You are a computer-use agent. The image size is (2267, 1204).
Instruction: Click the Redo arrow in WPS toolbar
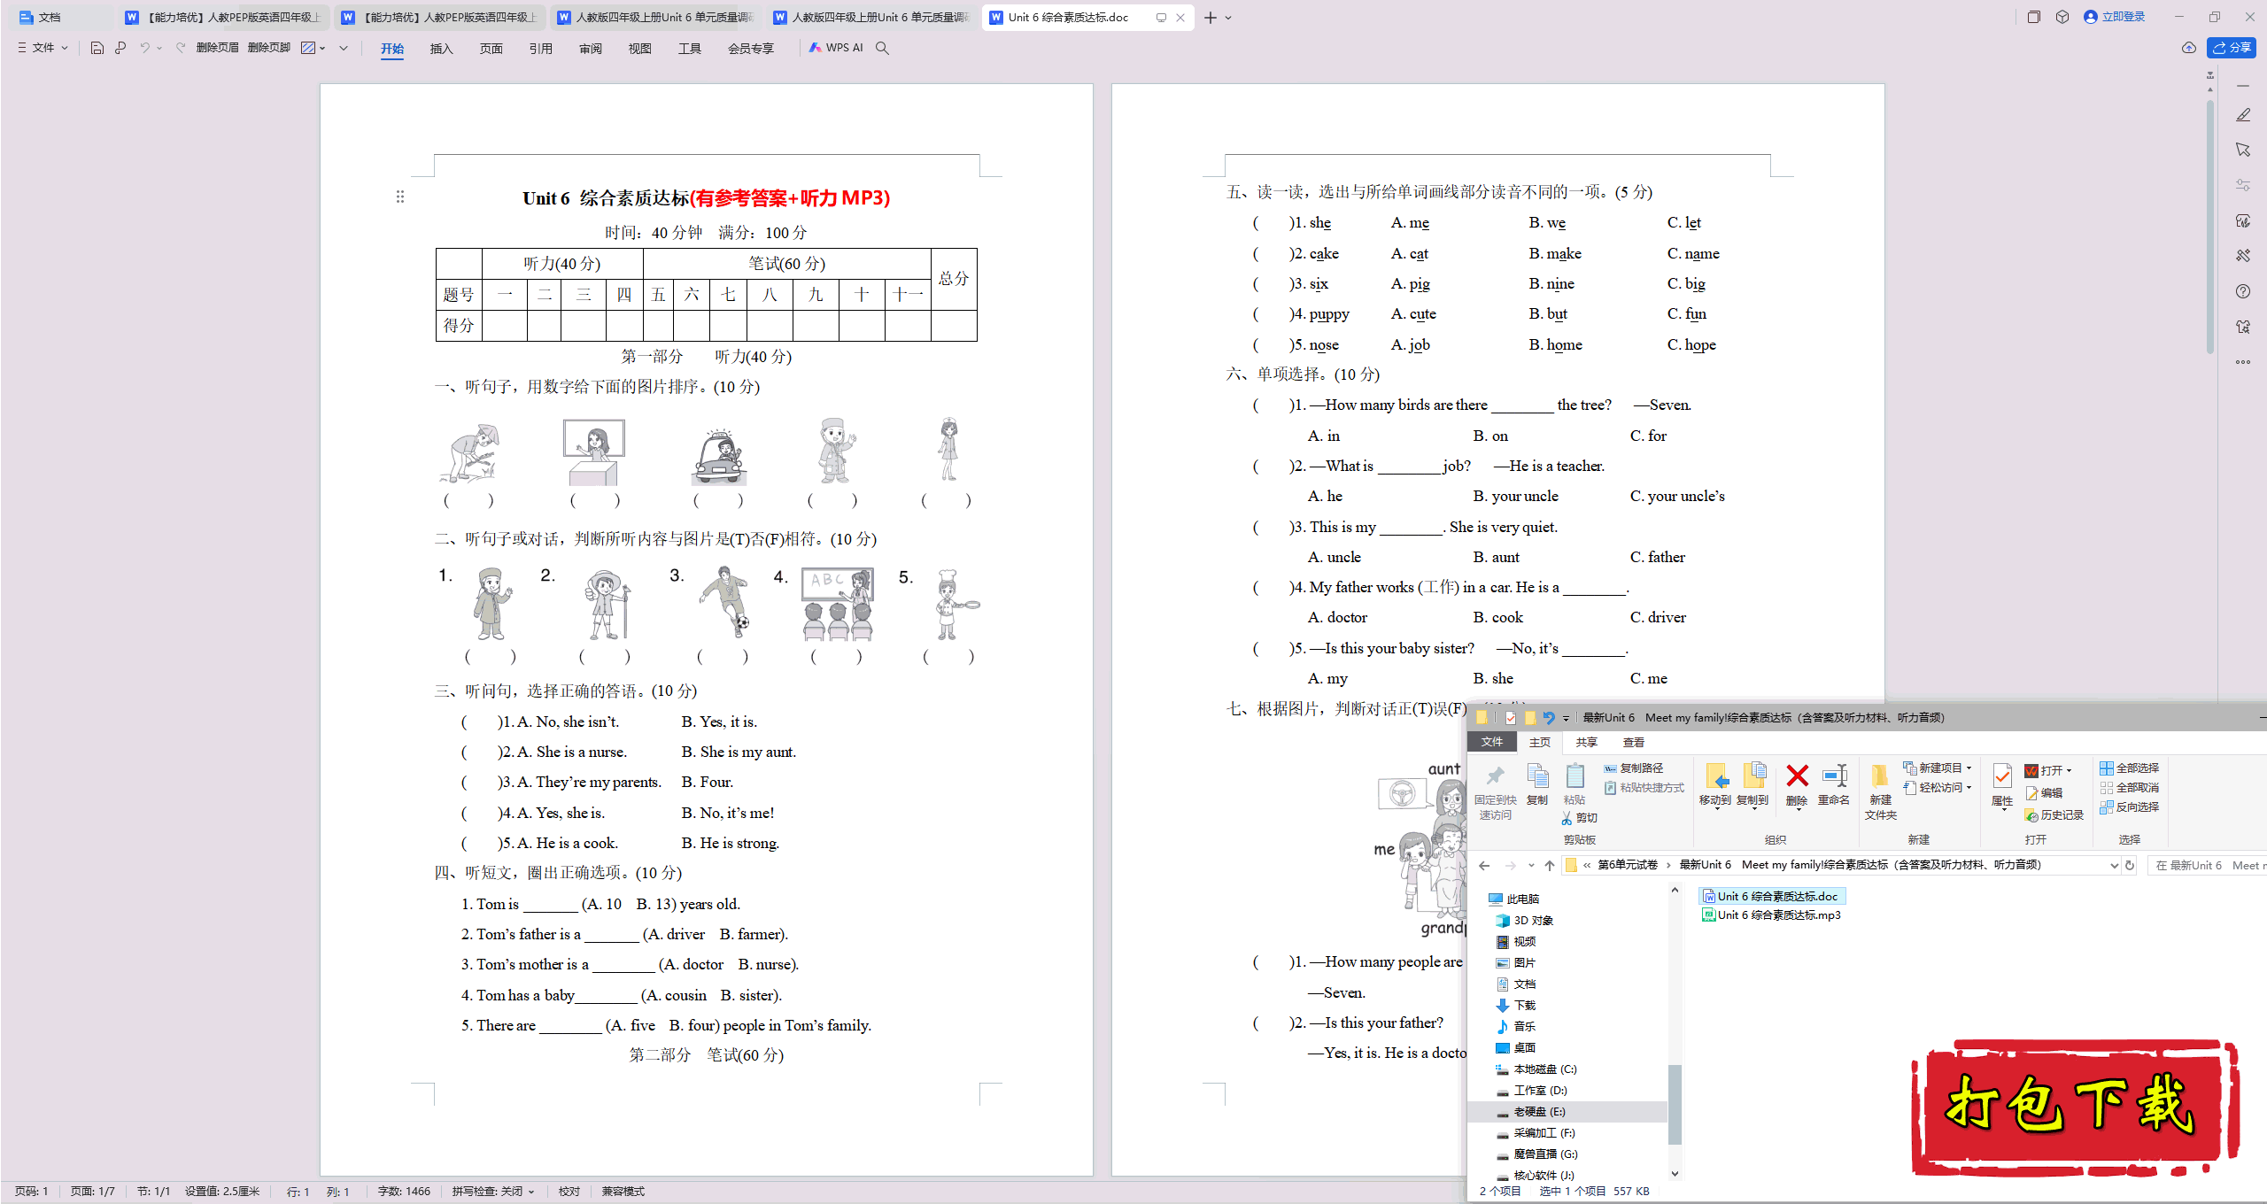pos(181,48)
